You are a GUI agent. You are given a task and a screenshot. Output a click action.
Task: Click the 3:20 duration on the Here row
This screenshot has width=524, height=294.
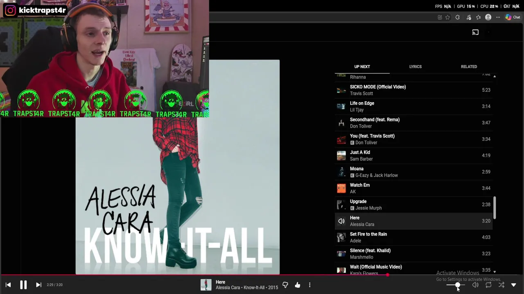click(486, 221)
